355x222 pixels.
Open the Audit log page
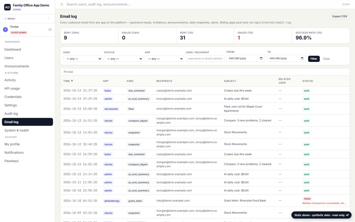coord(27,114)
